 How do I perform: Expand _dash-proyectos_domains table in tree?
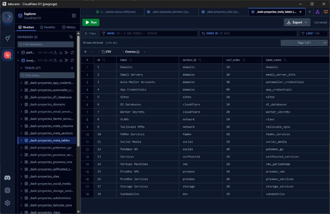click(21, 104)
